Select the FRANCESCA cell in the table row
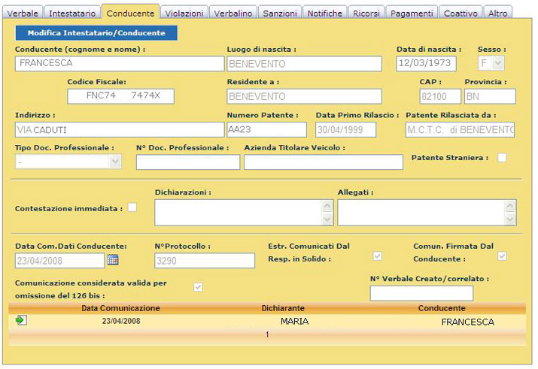This screenshot has height=369, width=538. [x=468, y=322]
